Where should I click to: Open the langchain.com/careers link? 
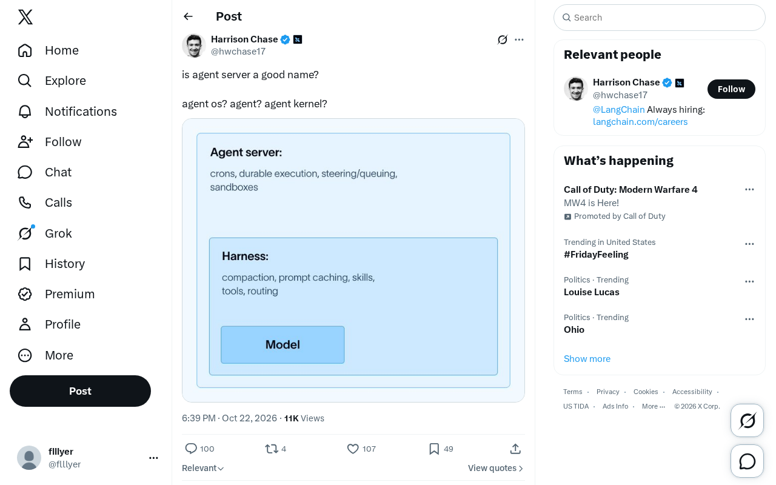(x=640, y=122)
